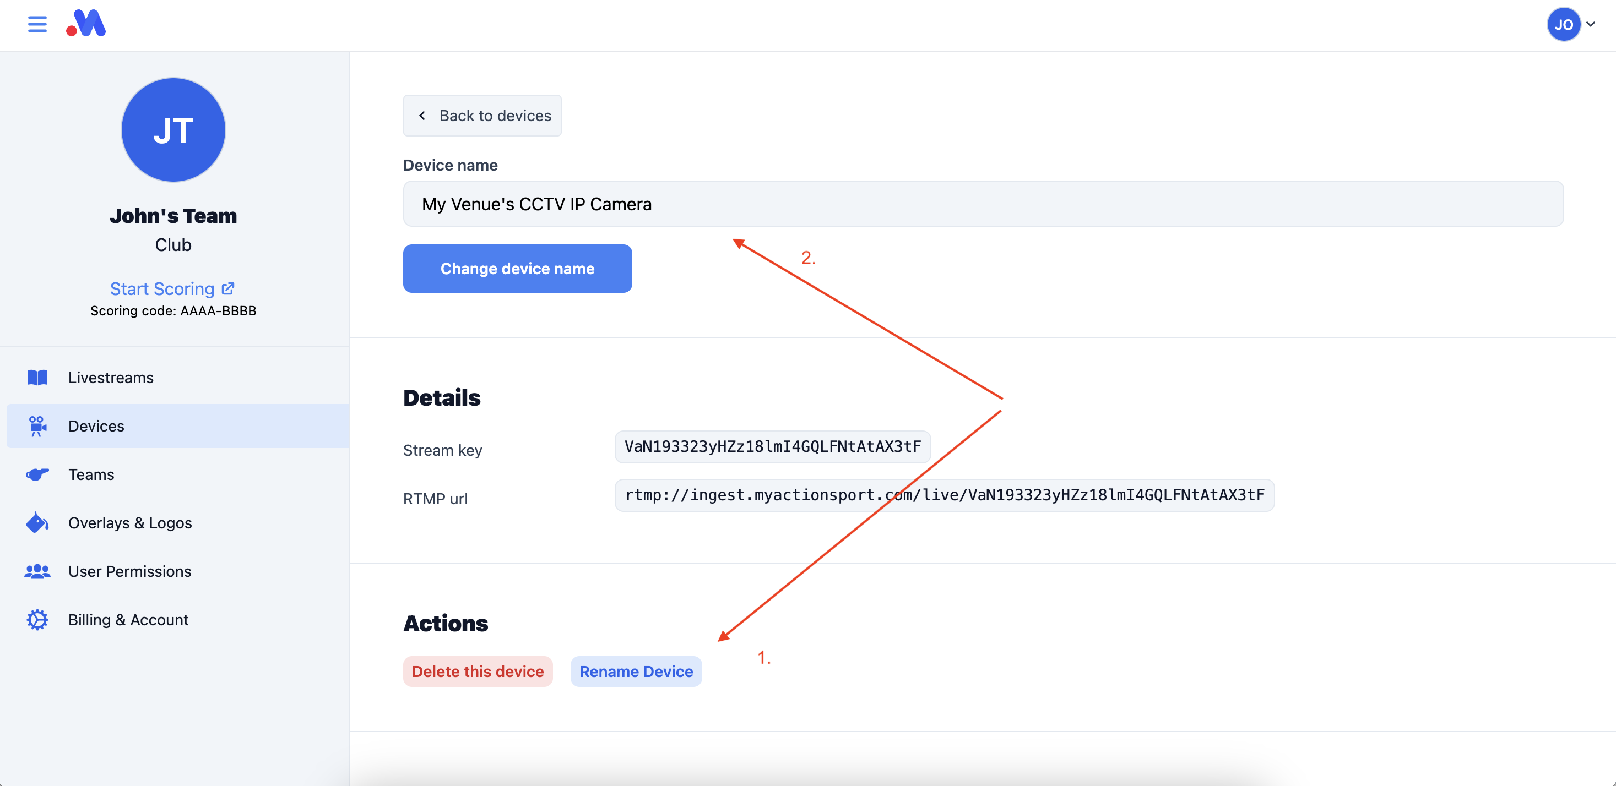
Task: Select the Stream key value
Action: pos(772,446)
